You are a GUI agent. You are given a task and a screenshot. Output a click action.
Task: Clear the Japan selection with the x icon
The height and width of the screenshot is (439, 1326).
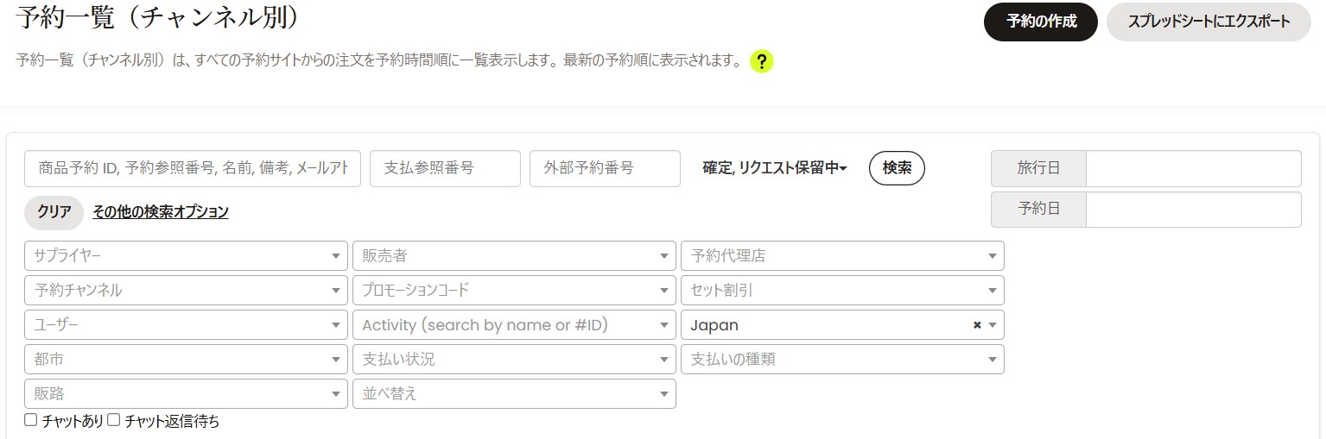point(977,325)
